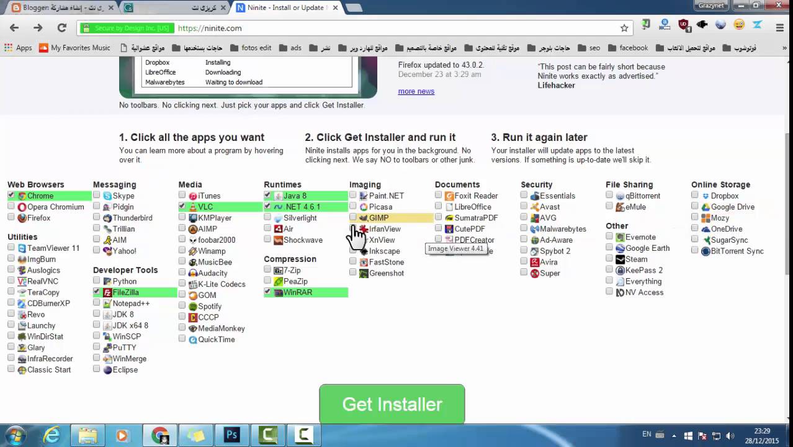
Task: Follow the more news link
Action: (416, 91)
